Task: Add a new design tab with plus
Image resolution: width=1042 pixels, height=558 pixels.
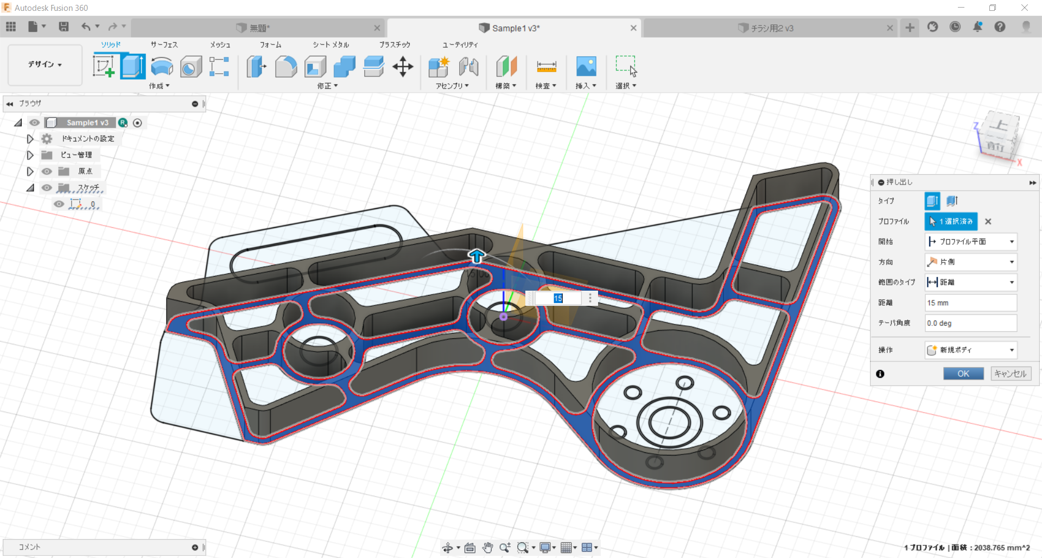Action: click(x=910, y=28)
